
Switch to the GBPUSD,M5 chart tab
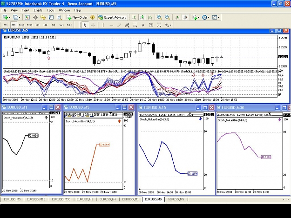tap(176, 199)
